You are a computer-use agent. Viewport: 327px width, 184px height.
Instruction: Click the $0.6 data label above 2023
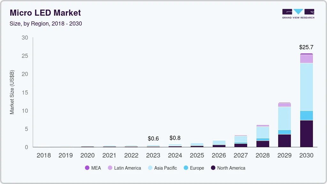[153, 139]
